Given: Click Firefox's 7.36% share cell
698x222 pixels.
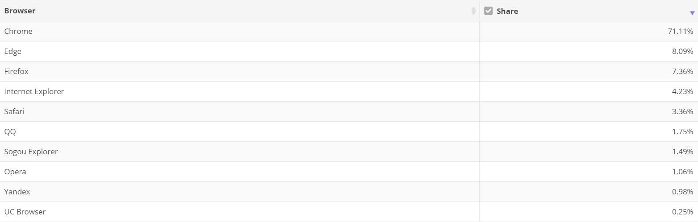Looking at the screenshot, I should [x=589, y=71].
